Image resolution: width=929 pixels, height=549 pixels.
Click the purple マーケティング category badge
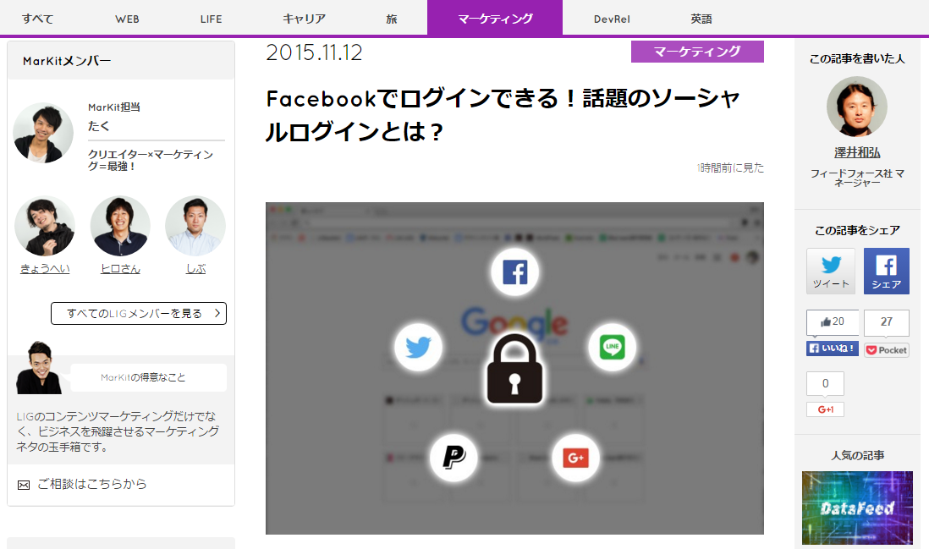[697, 52]
